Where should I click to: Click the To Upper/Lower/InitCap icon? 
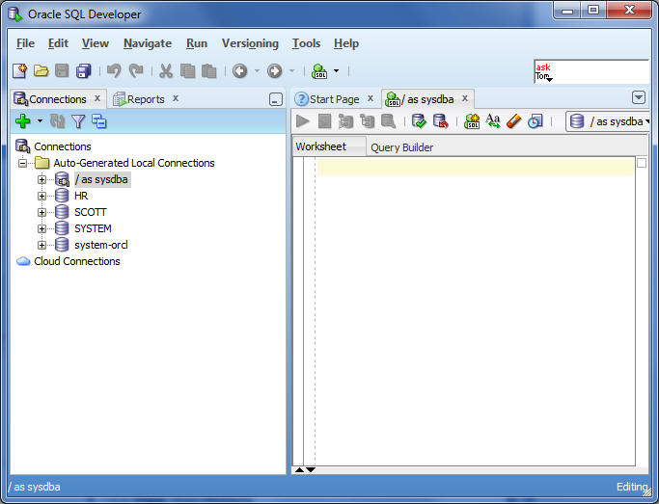pos(492,121)
